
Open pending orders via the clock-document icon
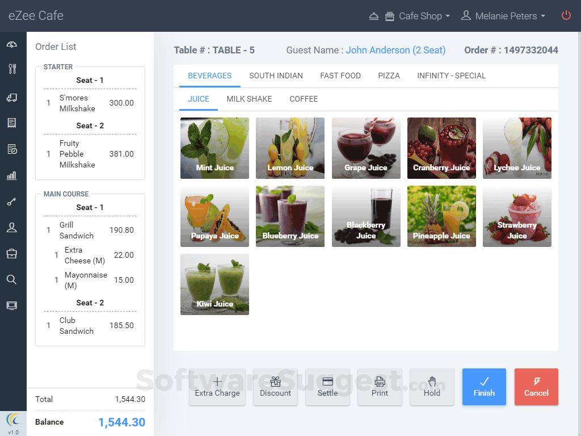tap(12, 149)
